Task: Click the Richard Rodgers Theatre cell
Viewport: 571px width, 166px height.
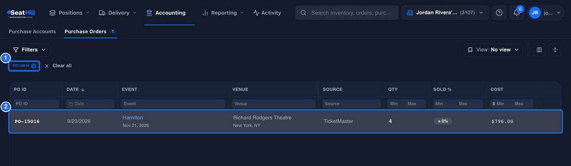Action: [262, 118]
